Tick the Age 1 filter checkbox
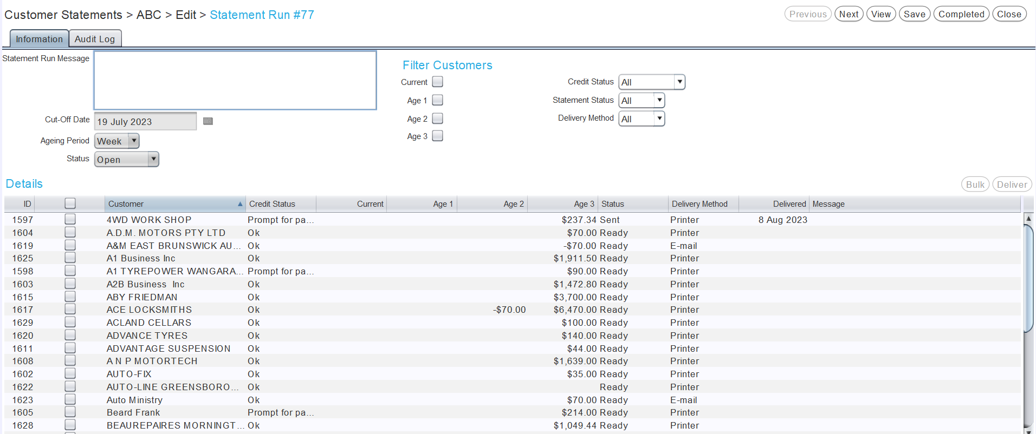Viewport: 1036px width, 434px height. click(438, 100)
